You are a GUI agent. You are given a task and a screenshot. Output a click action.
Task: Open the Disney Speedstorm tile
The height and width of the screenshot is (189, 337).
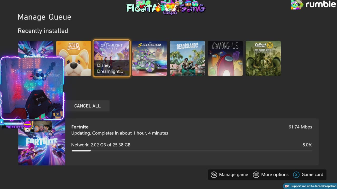[150, 58]
